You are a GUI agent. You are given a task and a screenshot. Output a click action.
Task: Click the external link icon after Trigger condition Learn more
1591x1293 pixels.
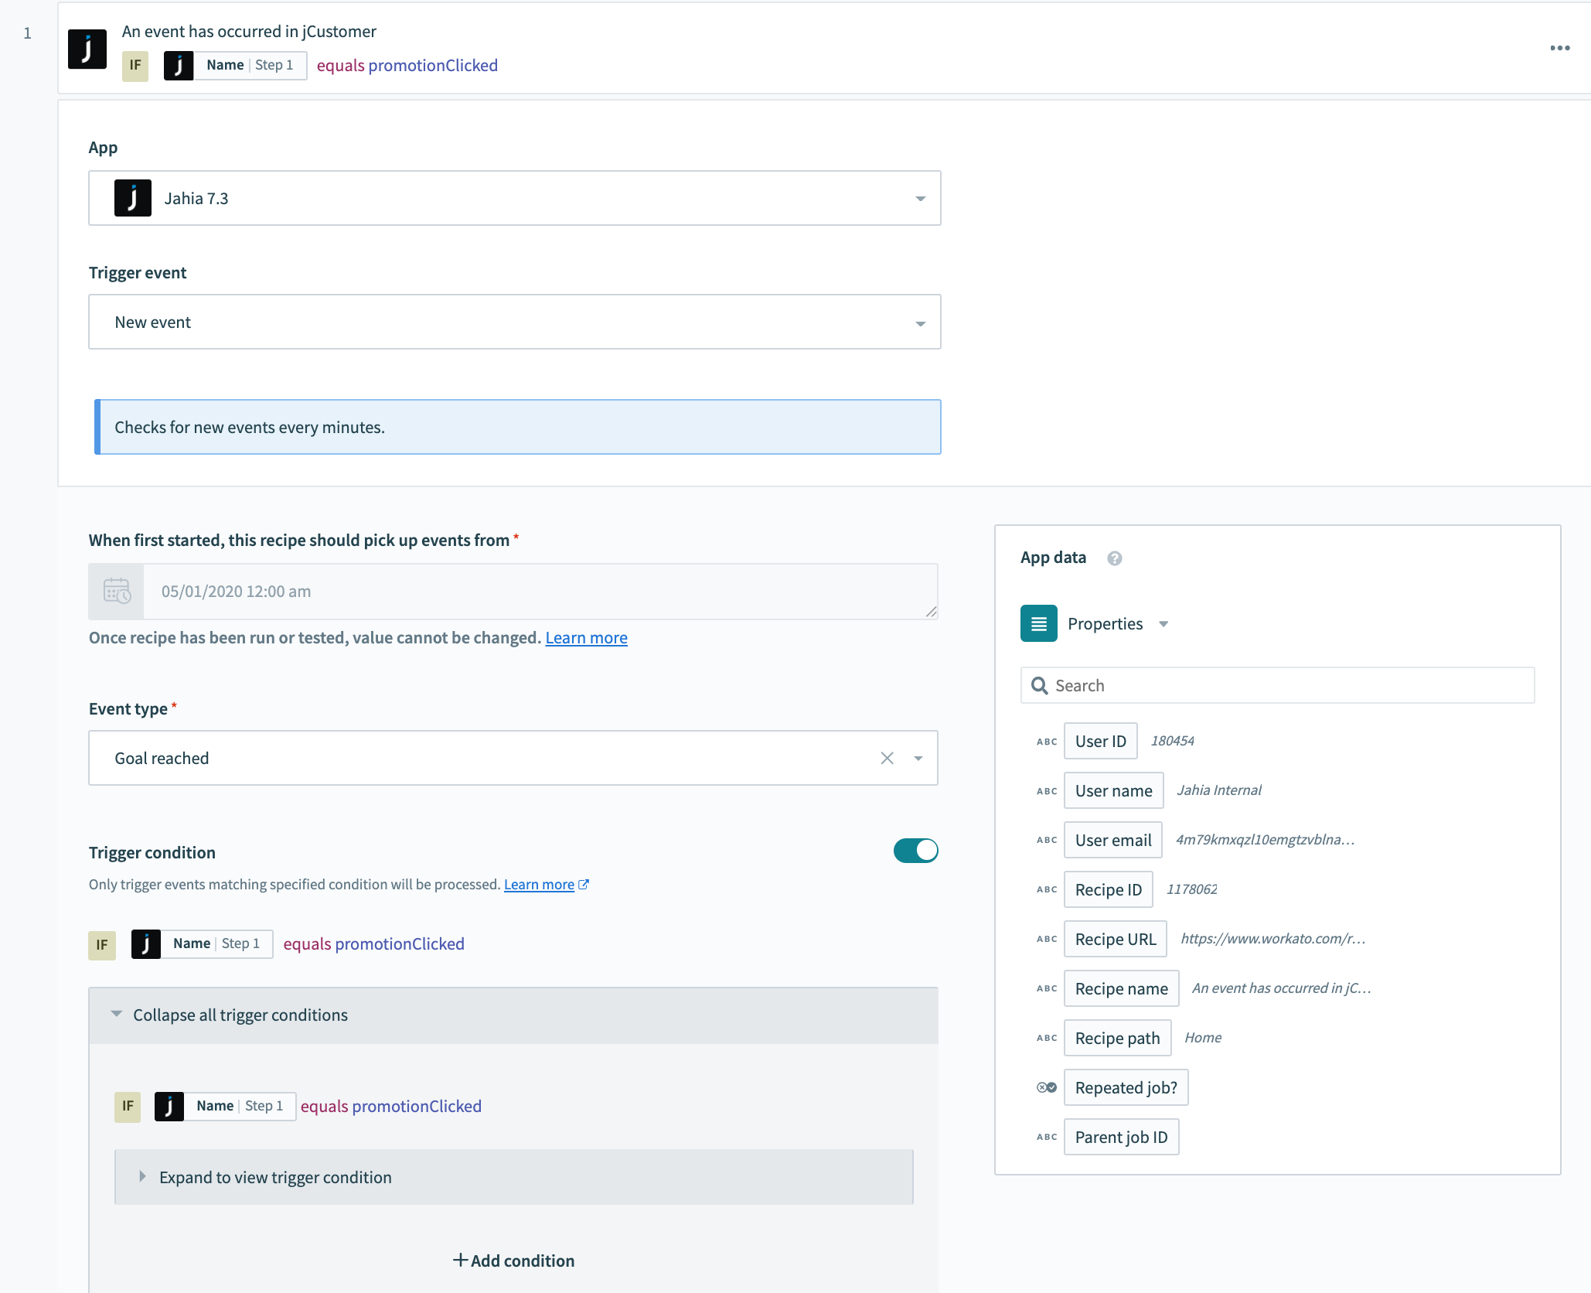coord(584,884)
